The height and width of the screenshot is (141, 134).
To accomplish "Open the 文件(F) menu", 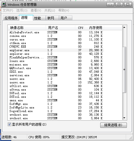I will (x=8, y=10).
